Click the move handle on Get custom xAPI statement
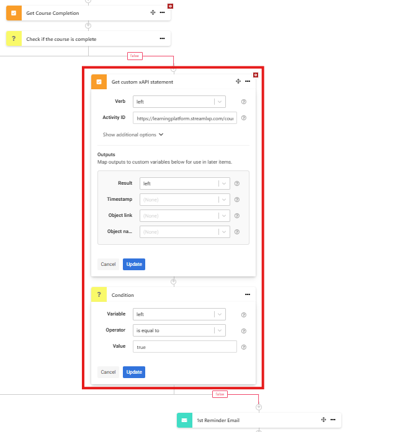Image resolution: width=404 pixels, height=432 pixels. 238,81
